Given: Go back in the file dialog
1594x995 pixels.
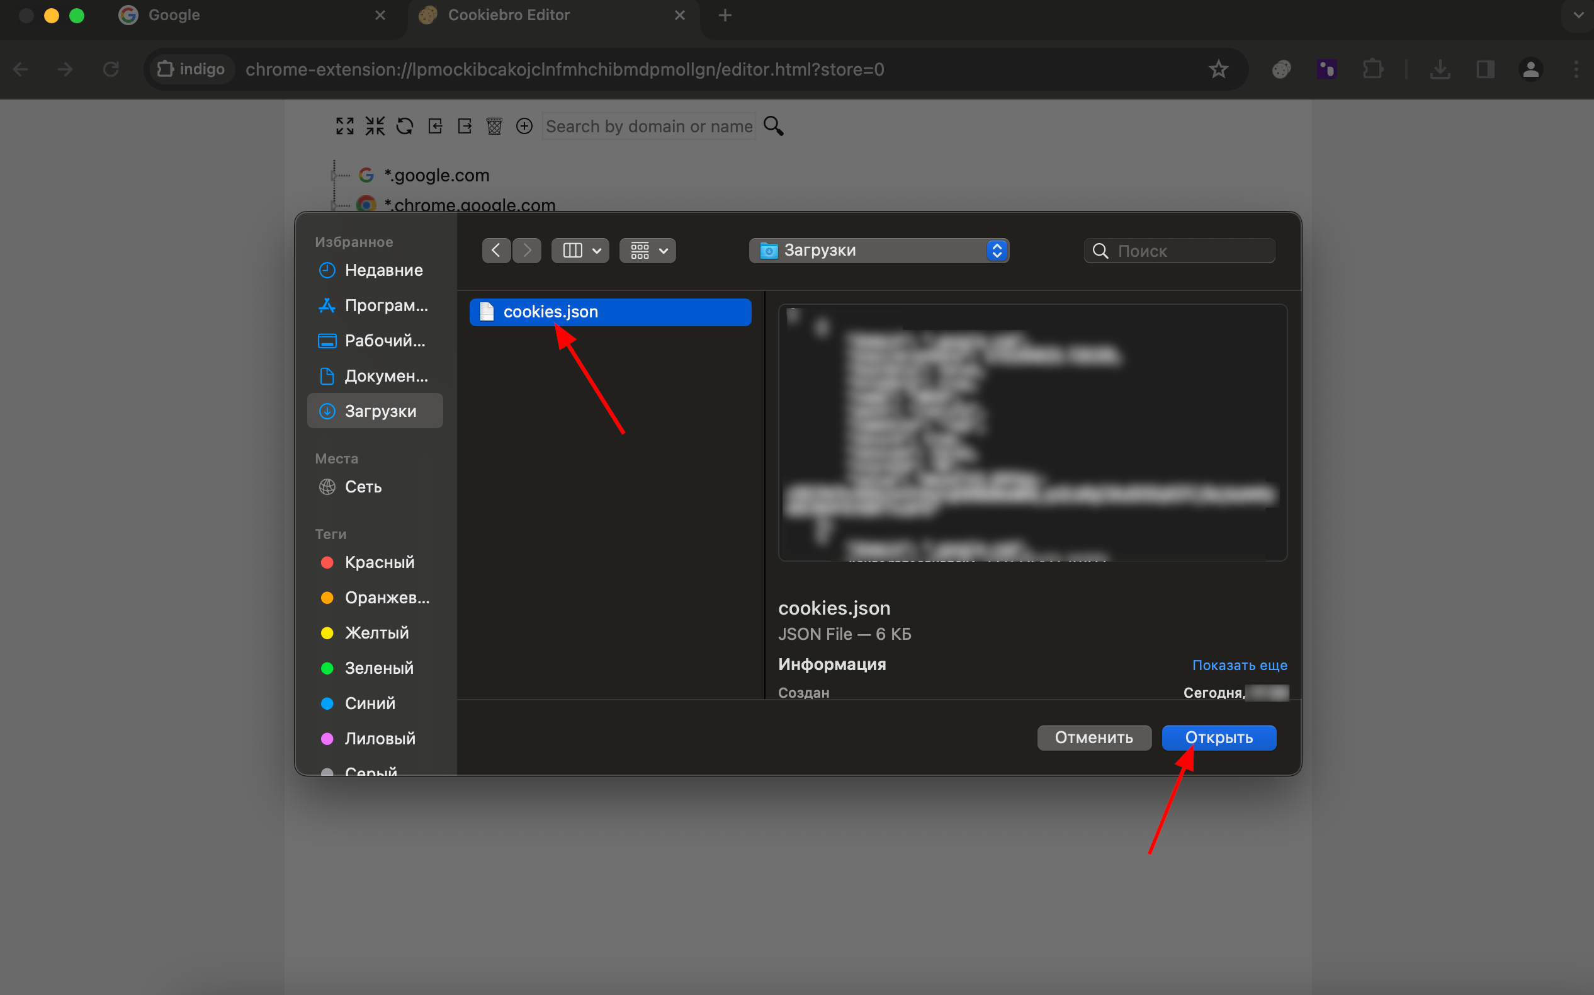Looking at the screenshot, I should (496, 250).
